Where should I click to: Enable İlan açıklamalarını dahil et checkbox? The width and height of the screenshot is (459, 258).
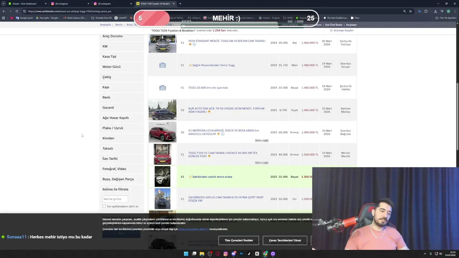[x=104, y=206]
